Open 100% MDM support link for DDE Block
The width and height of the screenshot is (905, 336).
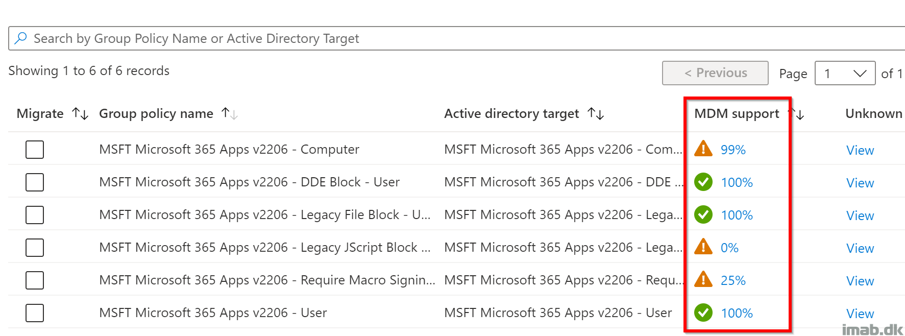pos(737,182)
